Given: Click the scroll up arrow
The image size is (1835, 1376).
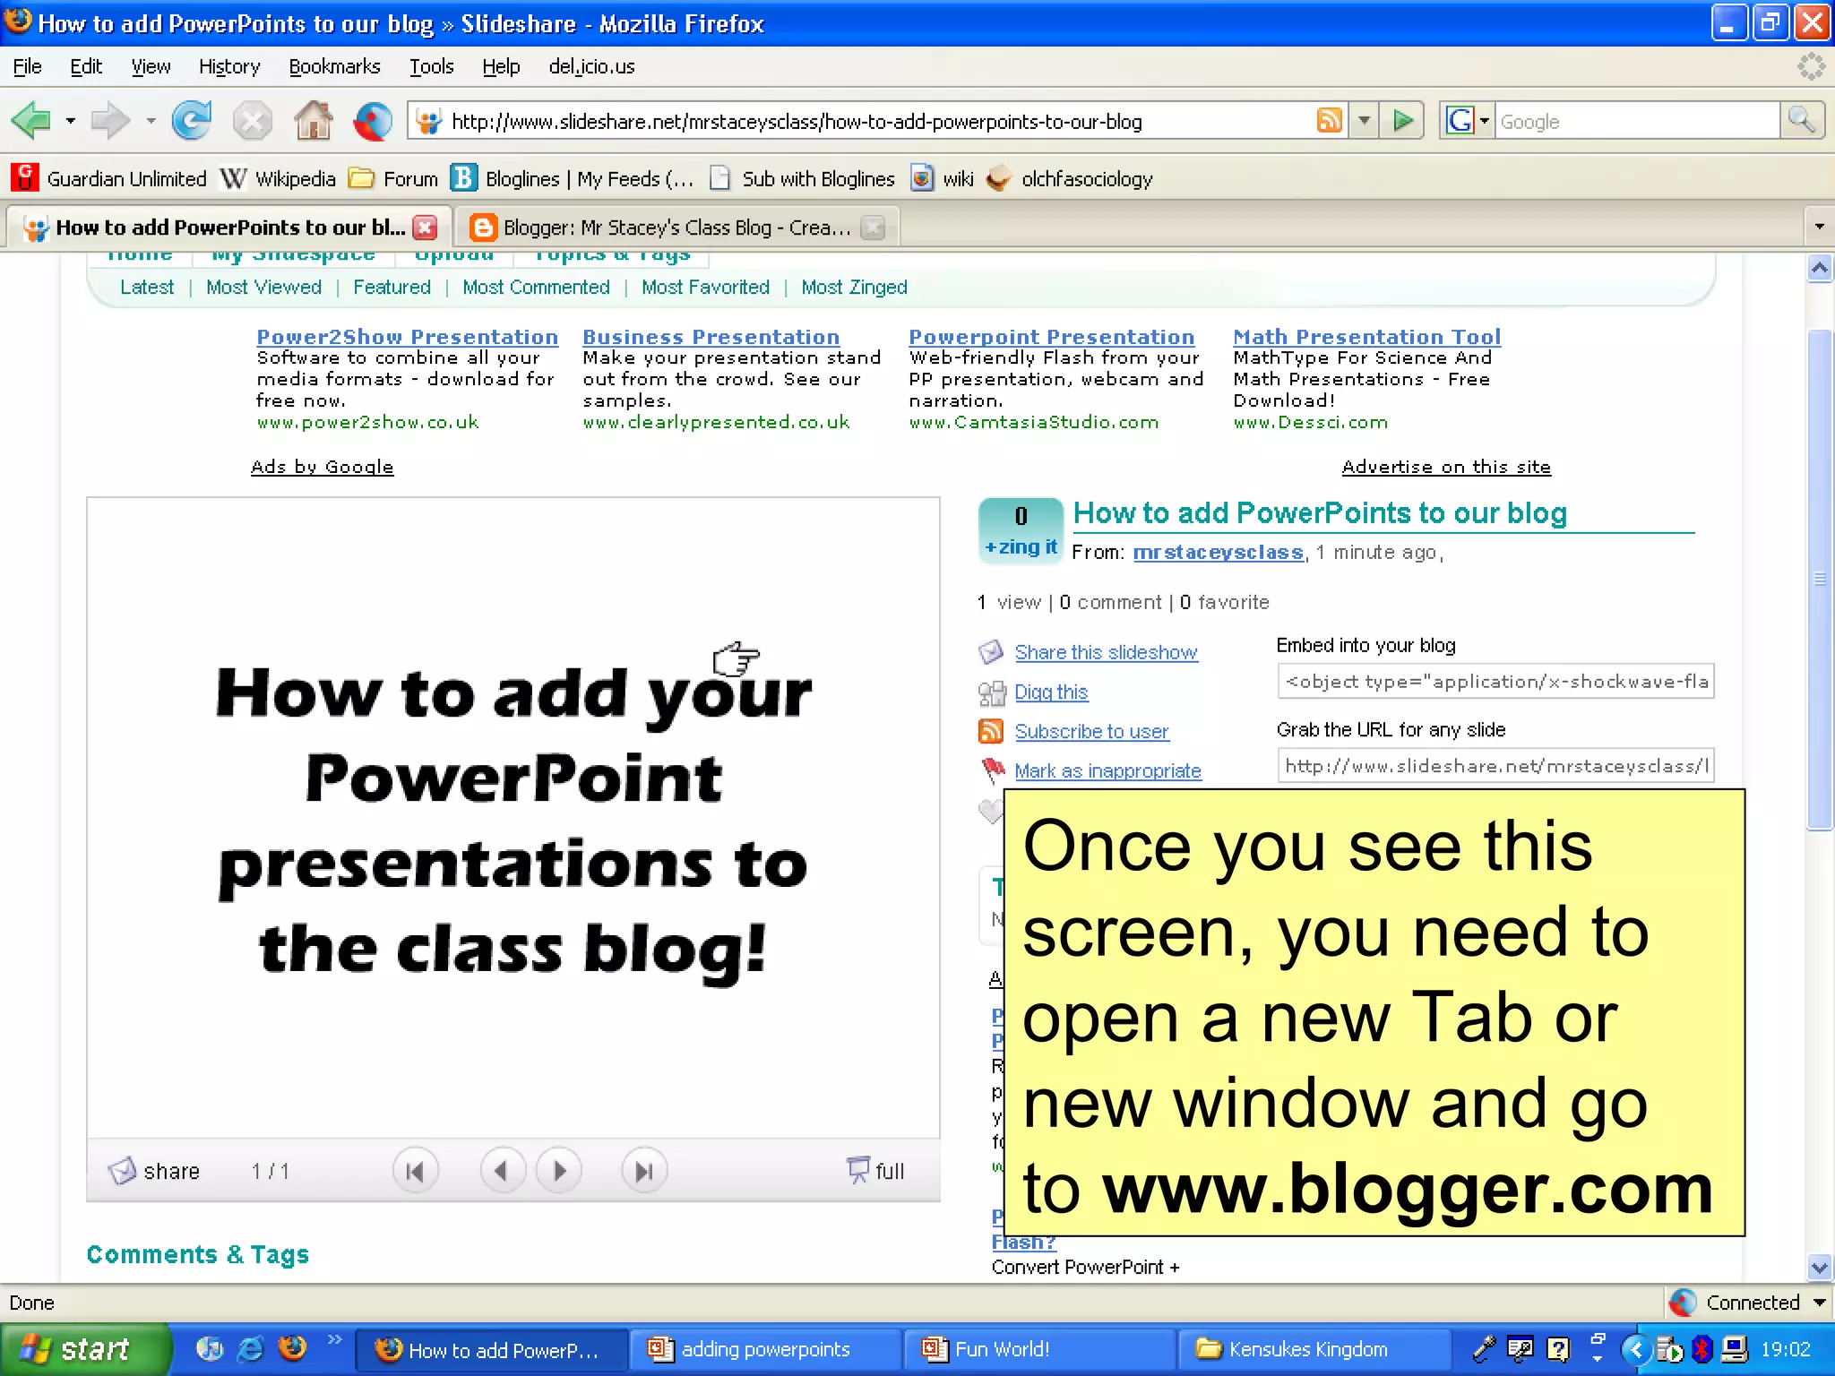Looking at the screenshot, I should coord(1820,268).
